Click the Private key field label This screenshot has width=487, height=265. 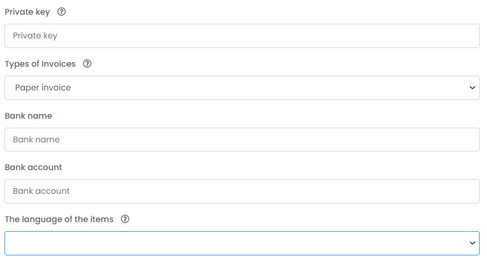tap(27, 12)
